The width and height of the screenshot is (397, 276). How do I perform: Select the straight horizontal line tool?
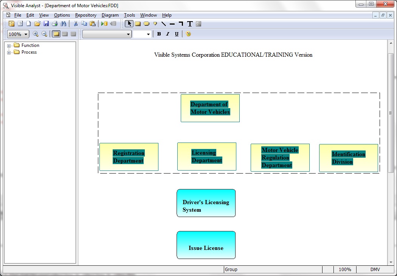(x=172, y=24)
